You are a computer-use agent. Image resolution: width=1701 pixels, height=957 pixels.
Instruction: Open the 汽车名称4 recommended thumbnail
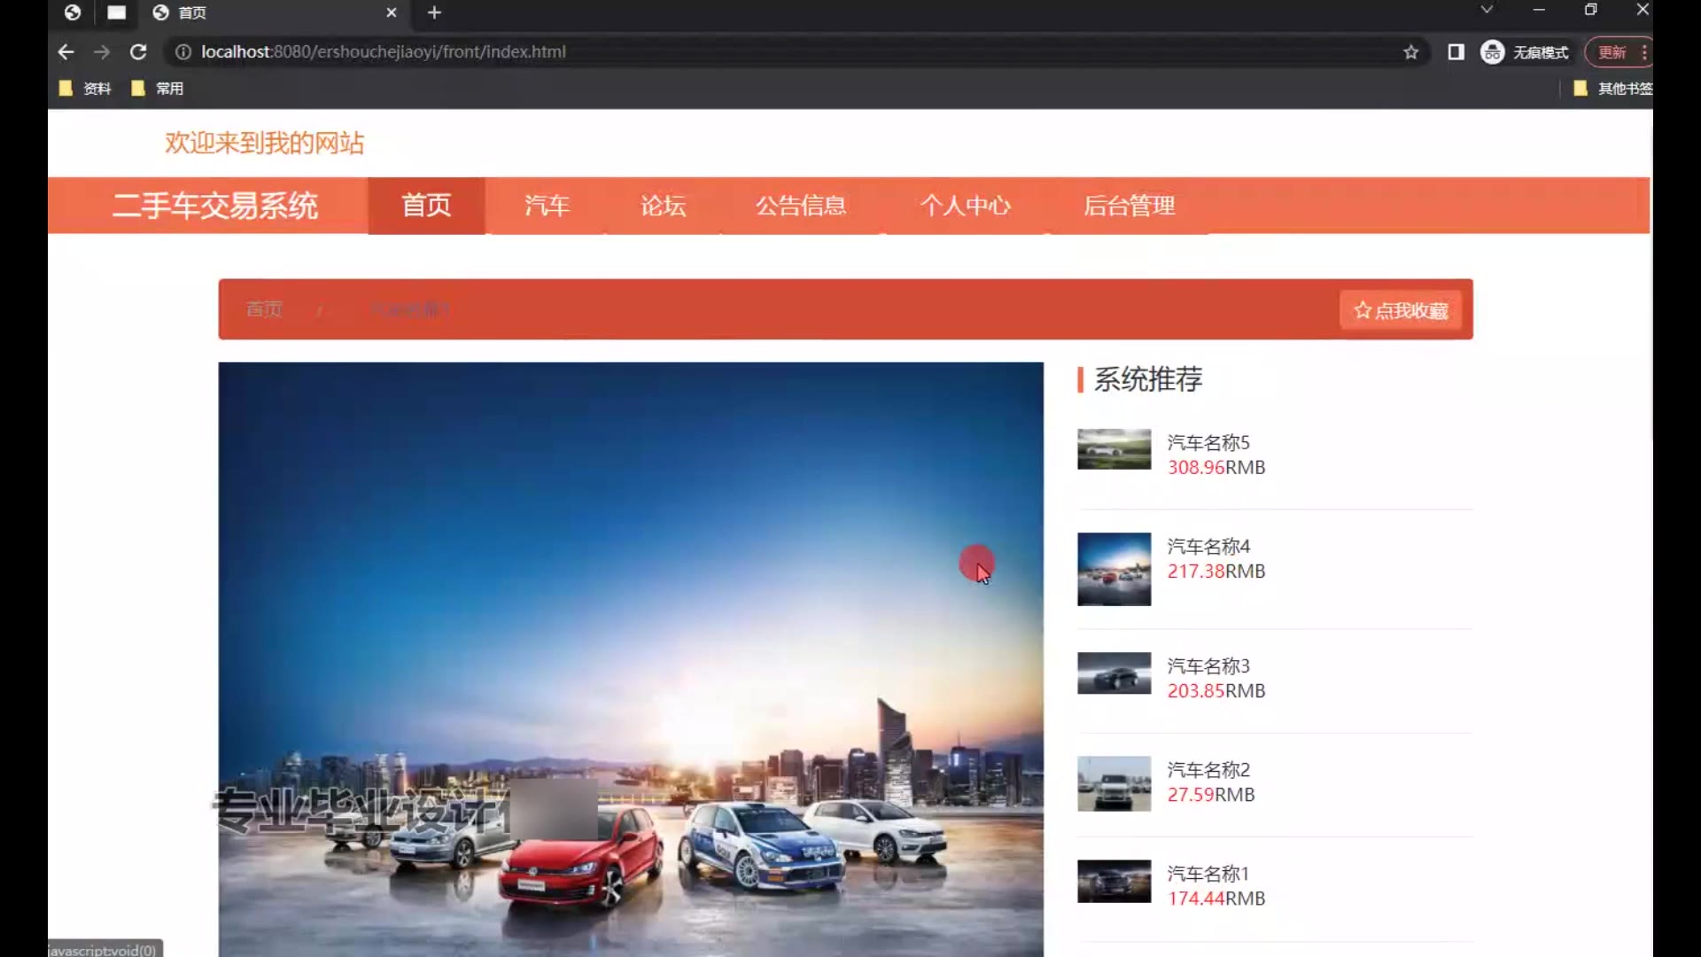1114,569
